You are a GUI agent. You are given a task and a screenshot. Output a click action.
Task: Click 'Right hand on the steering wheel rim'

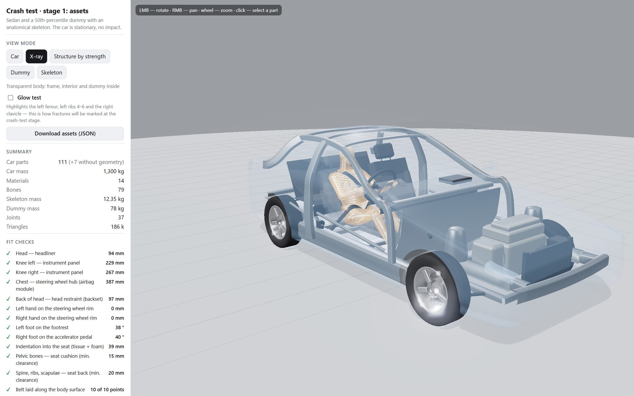(65, 318)
